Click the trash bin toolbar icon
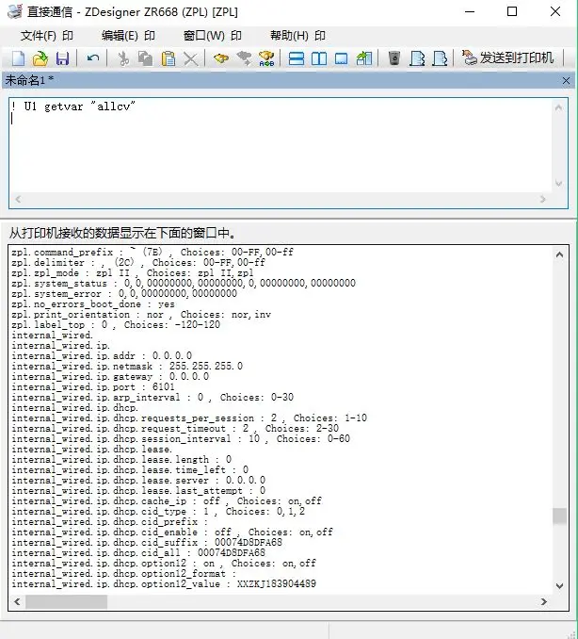 click(394, 58)
